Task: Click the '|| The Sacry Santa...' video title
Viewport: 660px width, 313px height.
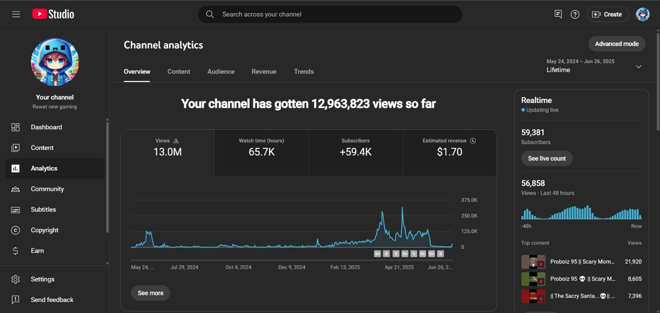Action: coord(582,296)
